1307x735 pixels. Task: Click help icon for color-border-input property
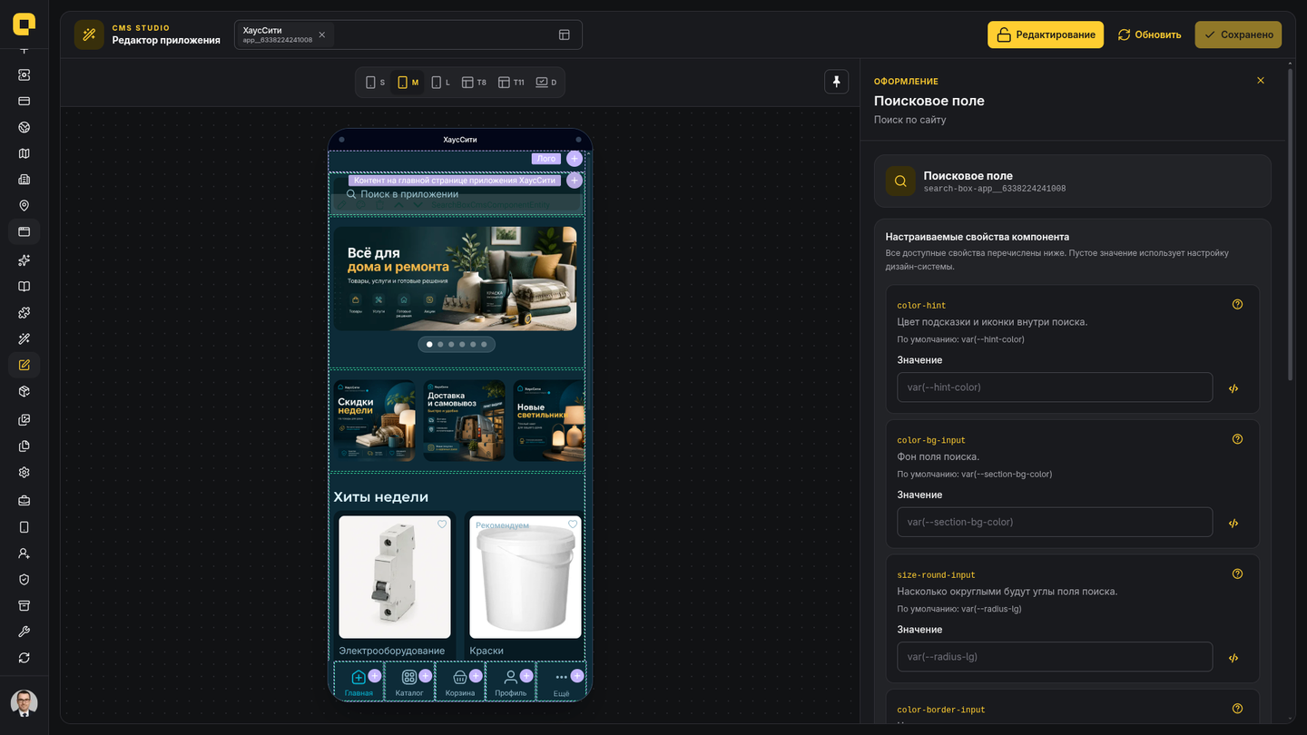(x=1237, y=709)
